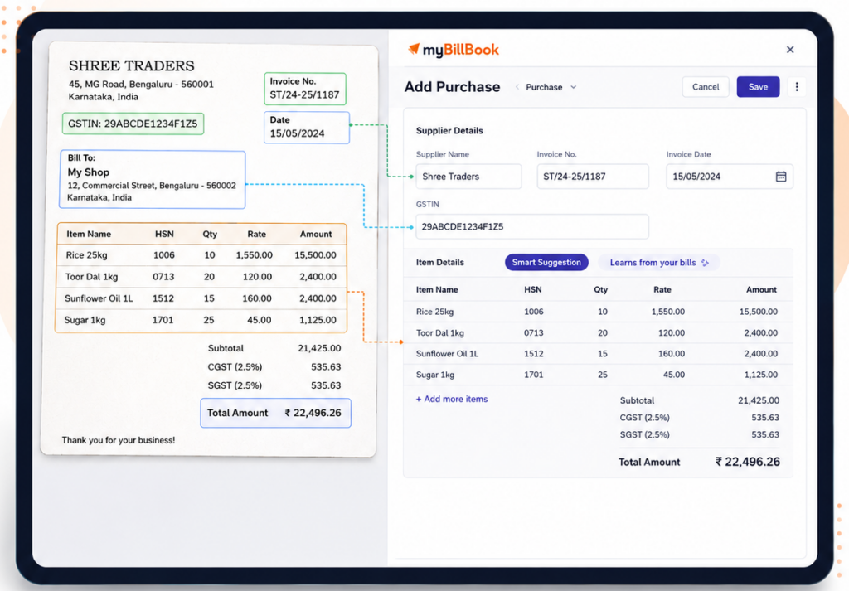
Task: Expand the Purchase type dropdown
Action: [x=574, y=87]
